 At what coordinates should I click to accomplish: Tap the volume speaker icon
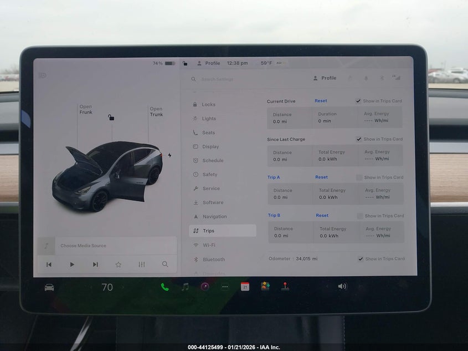coord(342,286)
